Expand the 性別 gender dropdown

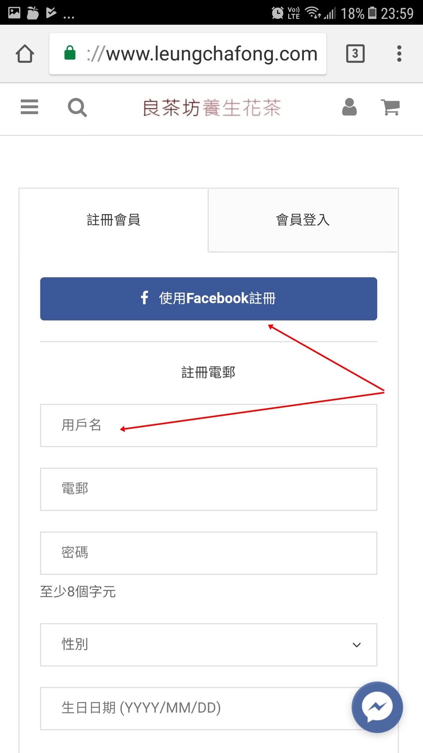tap(208, 645)
